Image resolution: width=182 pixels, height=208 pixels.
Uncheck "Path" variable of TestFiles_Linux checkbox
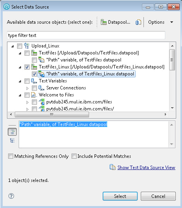[x=34, y=74]
